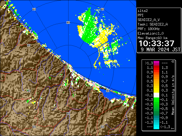
Task: Click the letter 'T' at the legend's bottom right
Action: (173, 128)
